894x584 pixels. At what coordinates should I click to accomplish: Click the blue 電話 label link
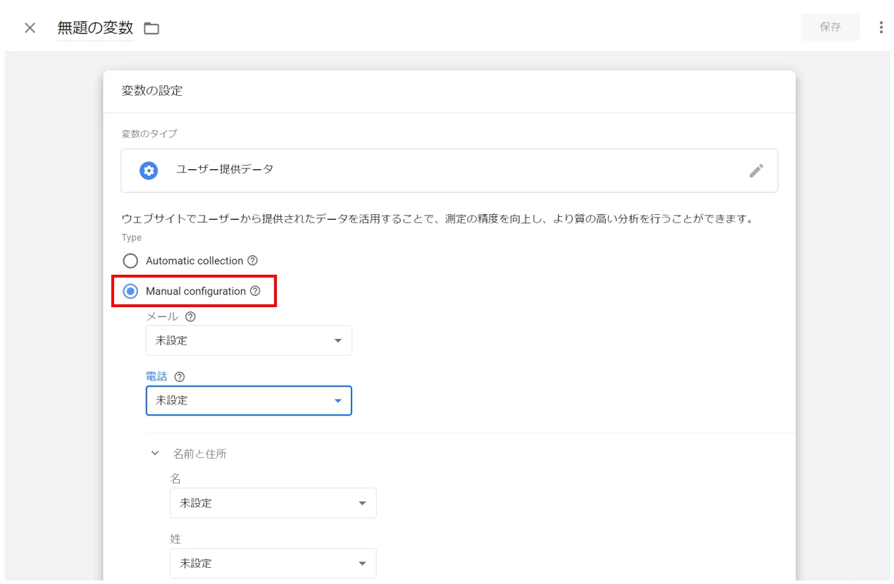point(156,375)
